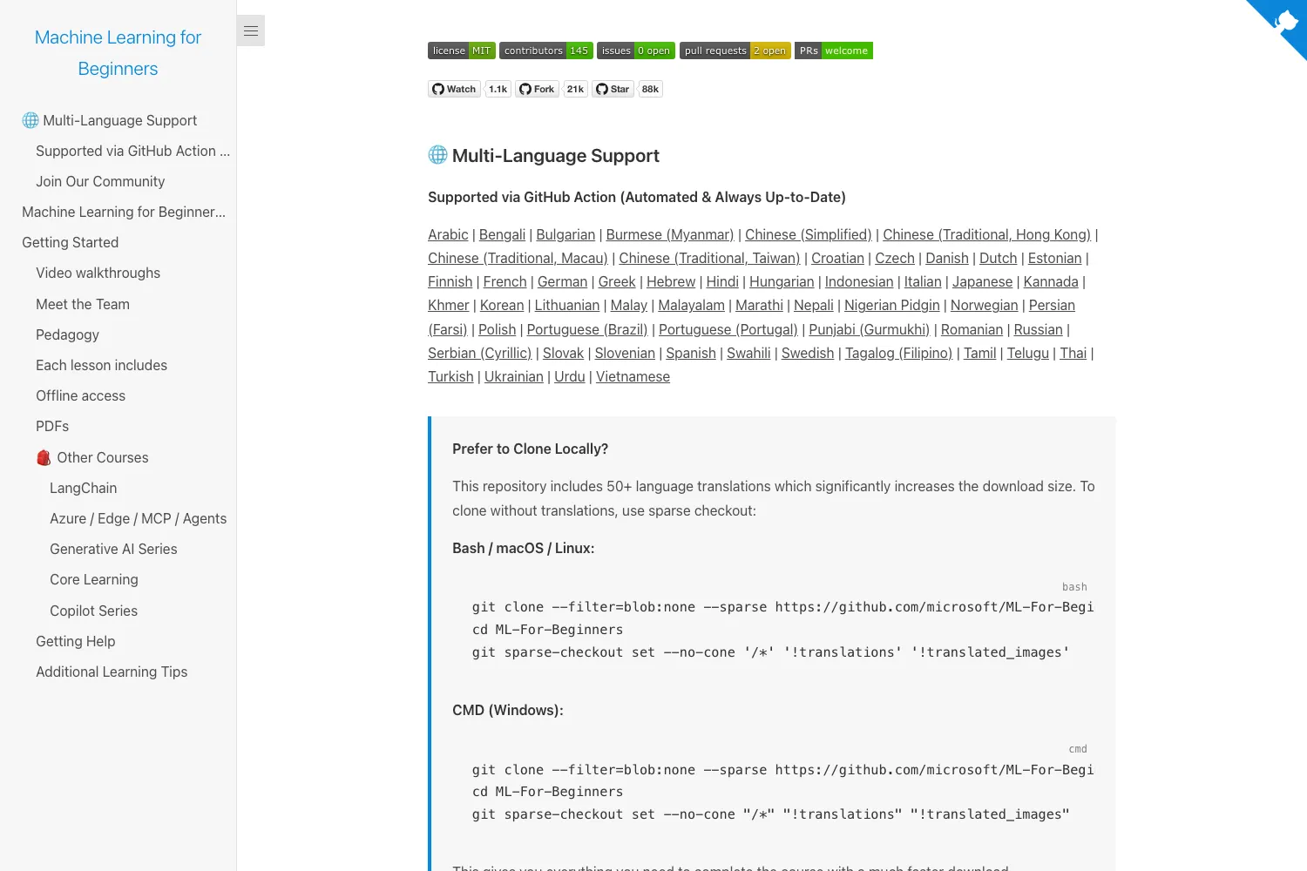Open Video walkthroughs sidebar item

98,273
